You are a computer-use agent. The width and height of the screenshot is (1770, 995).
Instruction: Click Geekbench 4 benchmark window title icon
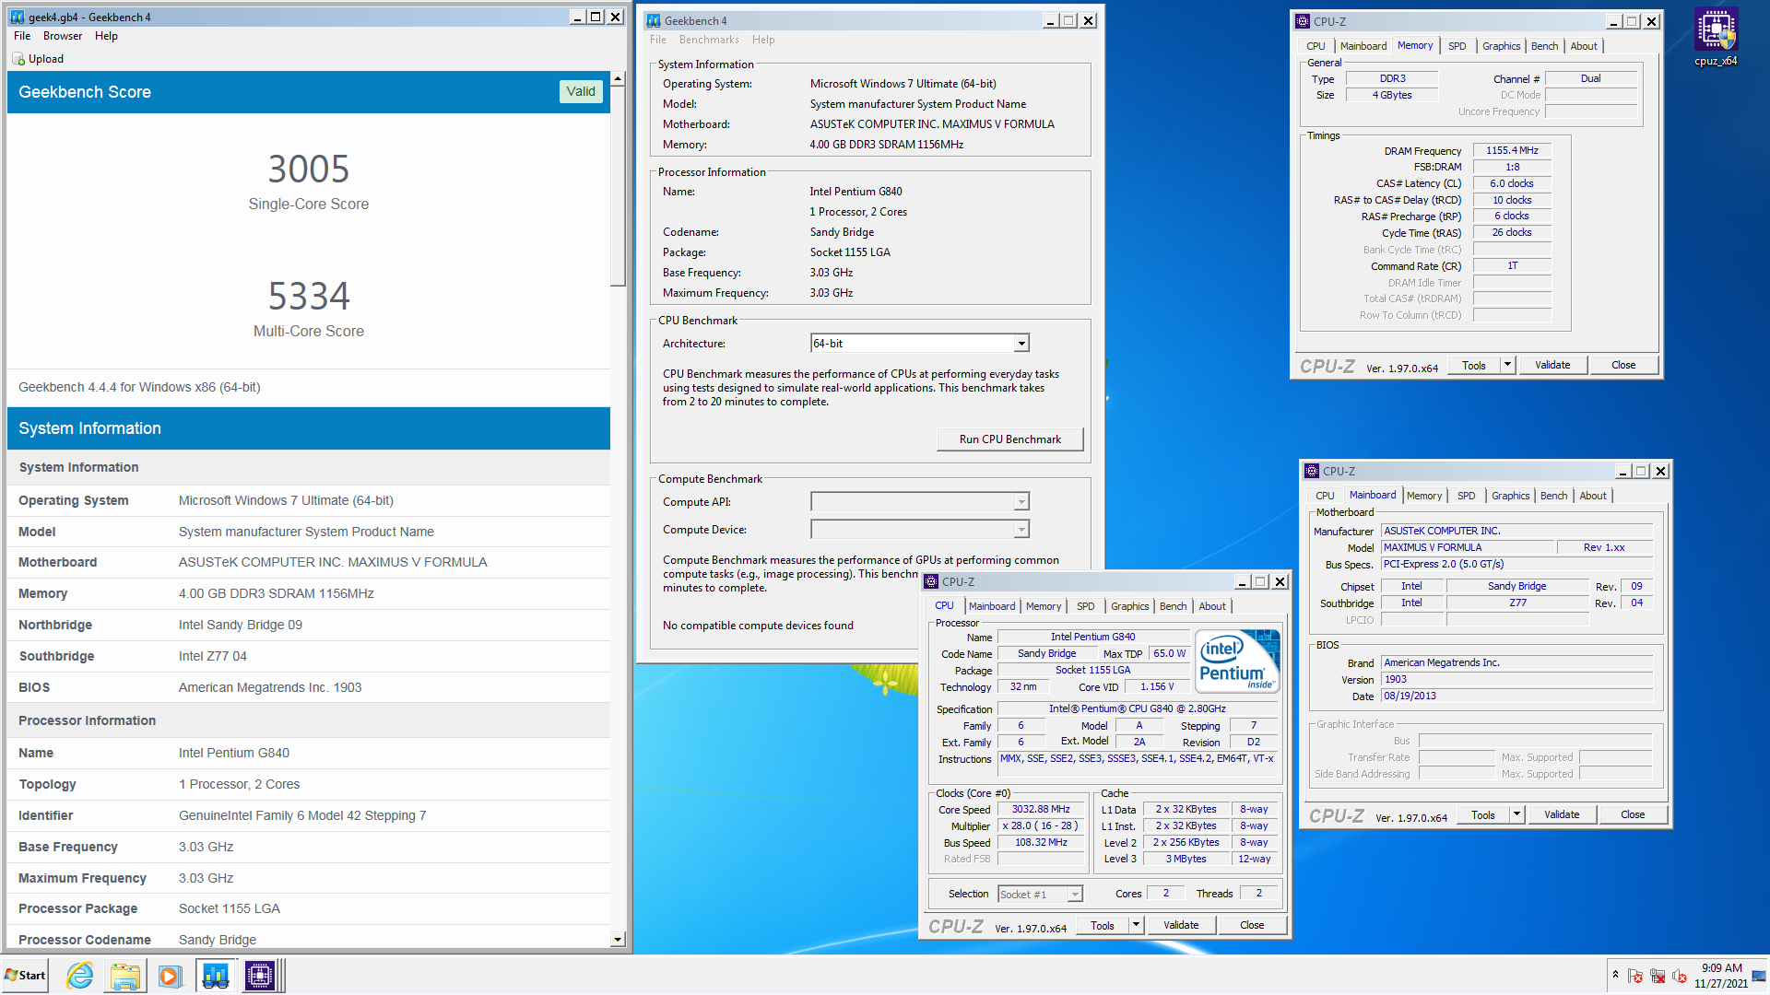coord(654,20)
